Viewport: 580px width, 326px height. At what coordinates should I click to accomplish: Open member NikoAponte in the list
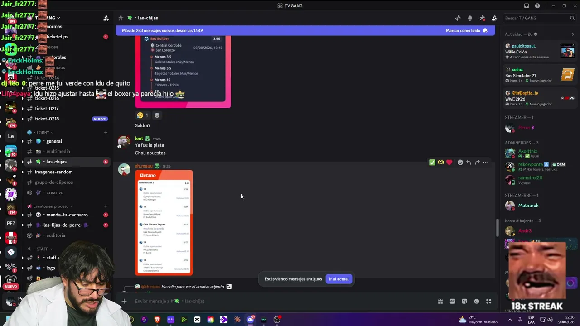540,166
